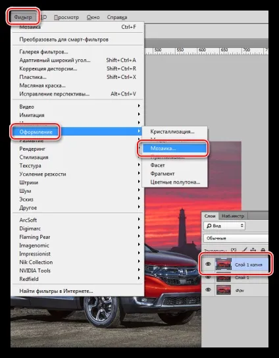Open the Вид layer filter type dropdown
The image size is (279, 358).
[x=224, y=226]
